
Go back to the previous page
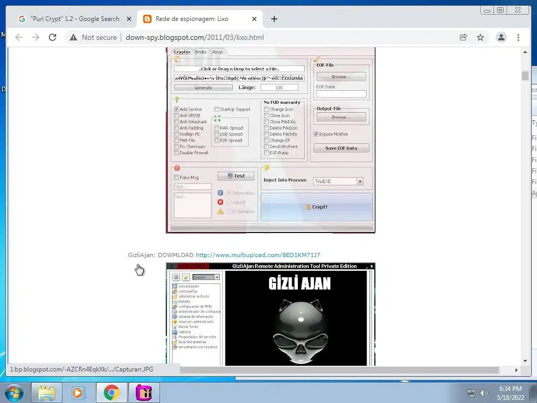19,37
